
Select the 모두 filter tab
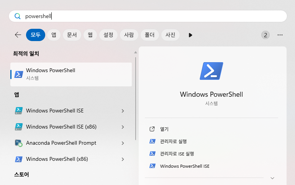point(36,35)
